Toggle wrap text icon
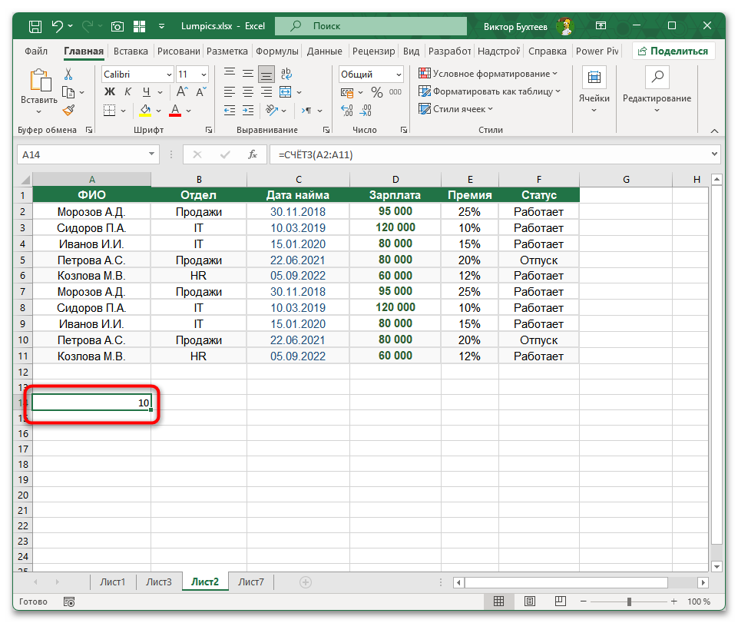This screenshot has width=738, height=623. click(x=286, y=74)
